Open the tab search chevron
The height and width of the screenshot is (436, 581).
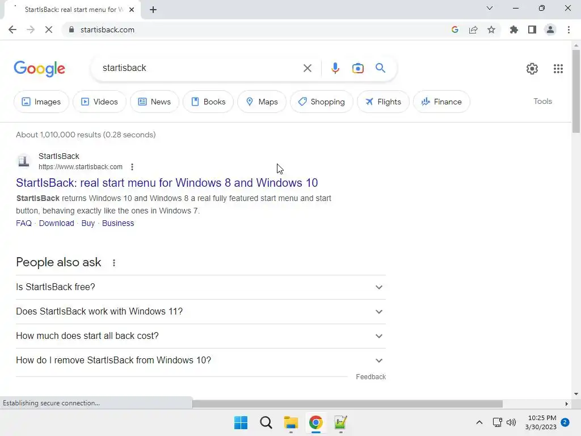(490, 8)
